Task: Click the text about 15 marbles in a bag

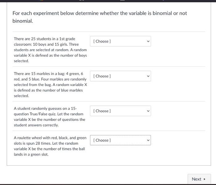Action: 50,85
